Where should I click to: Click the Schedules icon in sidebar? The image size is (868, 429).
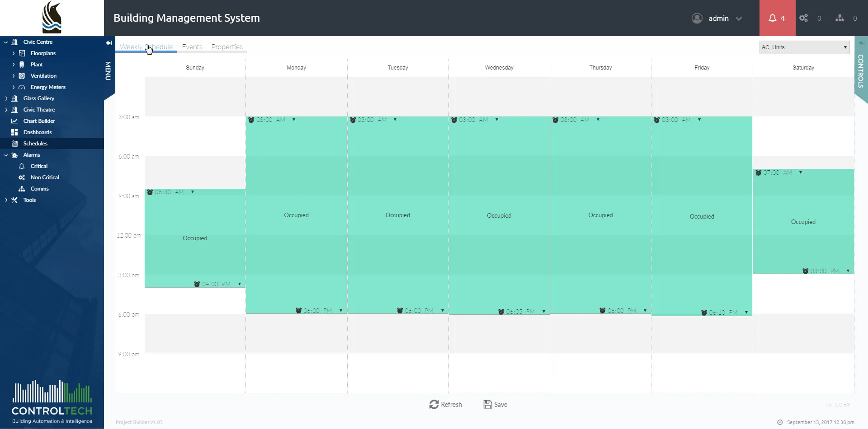click(14, 143)
